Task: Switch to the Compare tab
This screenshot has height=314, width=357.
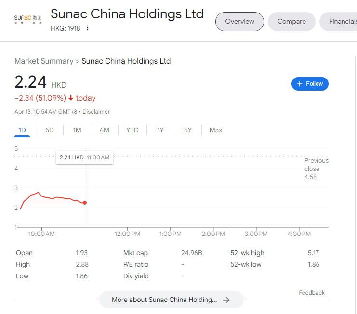Action: pos(291,22)
